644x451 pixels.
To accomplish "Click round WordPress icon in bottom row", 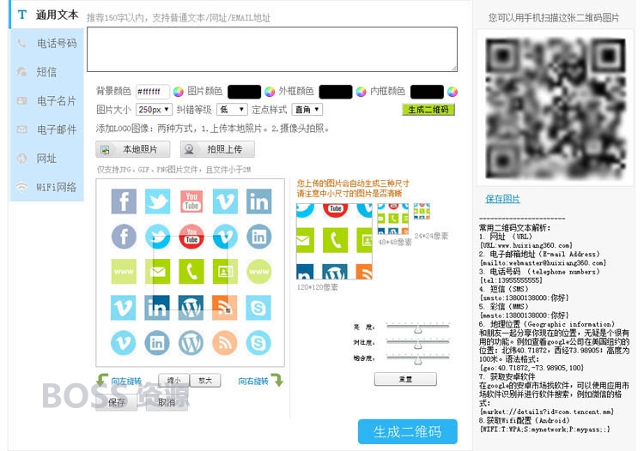I will [x=191, y=342].
